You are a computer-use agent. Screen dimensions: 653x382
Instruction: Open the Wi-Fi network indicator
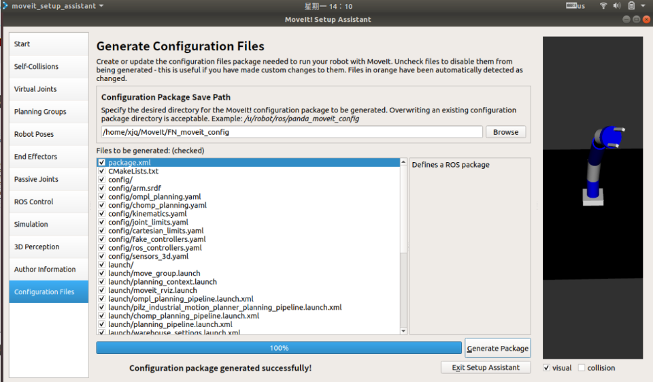click(603, 6)
